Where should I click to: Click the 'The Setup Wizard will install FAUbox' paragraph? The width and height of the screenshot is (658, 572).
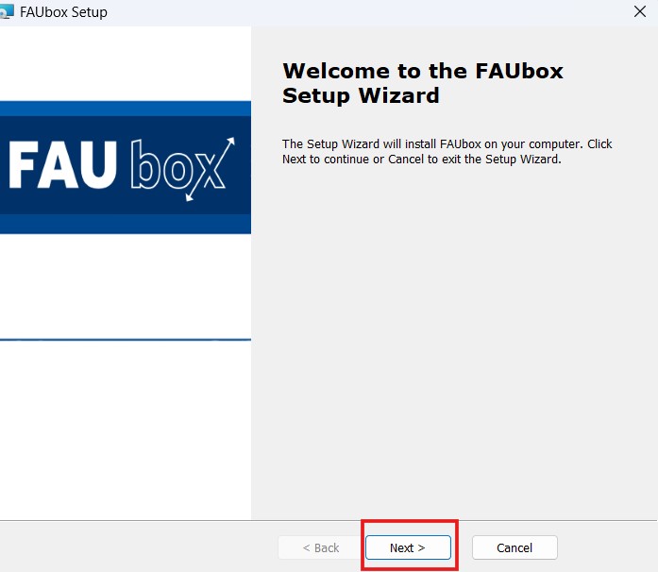pyautogui.click(x=447, y=152)
